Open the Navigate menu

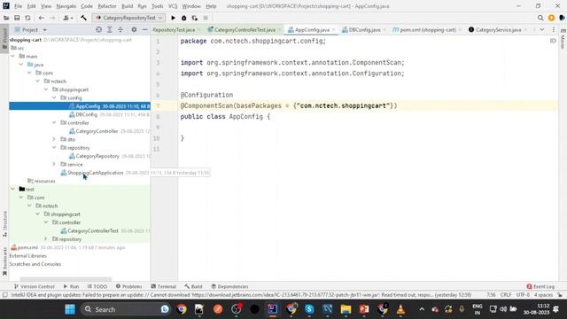pyautogui.click(x=66, y=6)
